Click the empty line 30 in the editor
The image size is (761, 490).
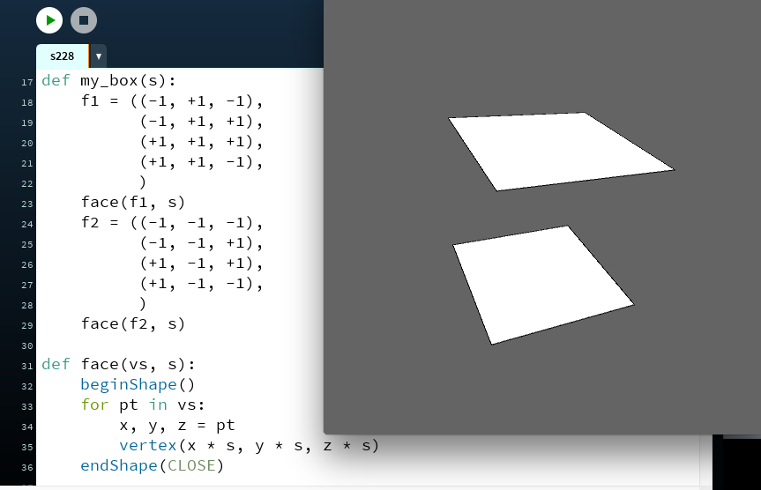coord(176,344)
